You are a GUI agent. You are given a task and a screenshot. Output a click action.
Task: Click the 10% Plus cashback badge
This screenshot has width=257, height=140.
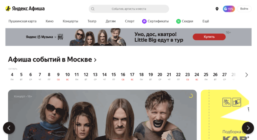229,9
